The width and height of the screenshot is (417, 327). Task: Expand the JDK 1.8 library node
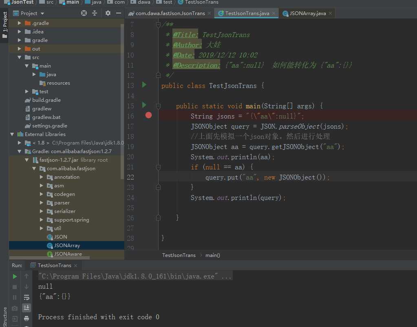[20, 143]
